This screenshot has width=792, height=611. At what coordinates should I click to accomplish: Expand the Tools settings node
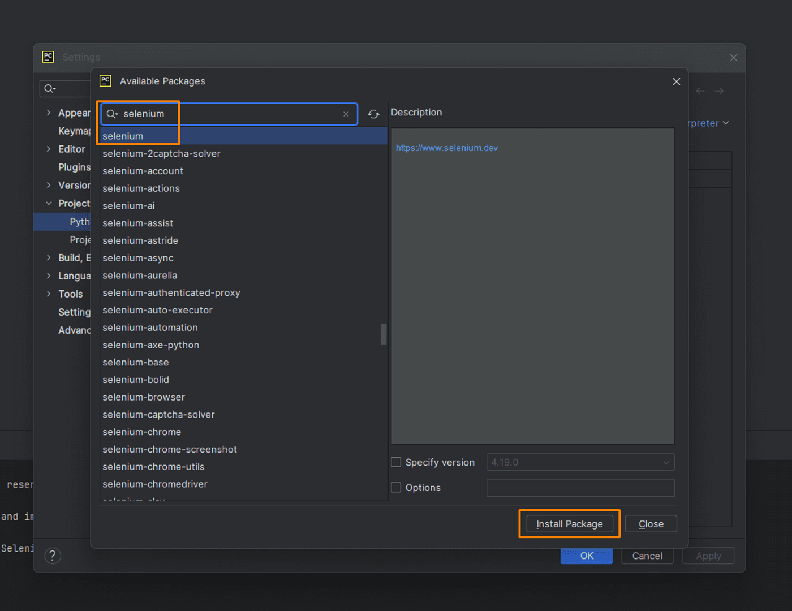tap(49, 294)
